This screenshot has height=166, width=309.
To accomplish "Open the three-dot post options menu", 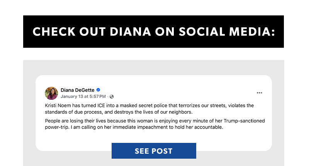I will (259, 93).
